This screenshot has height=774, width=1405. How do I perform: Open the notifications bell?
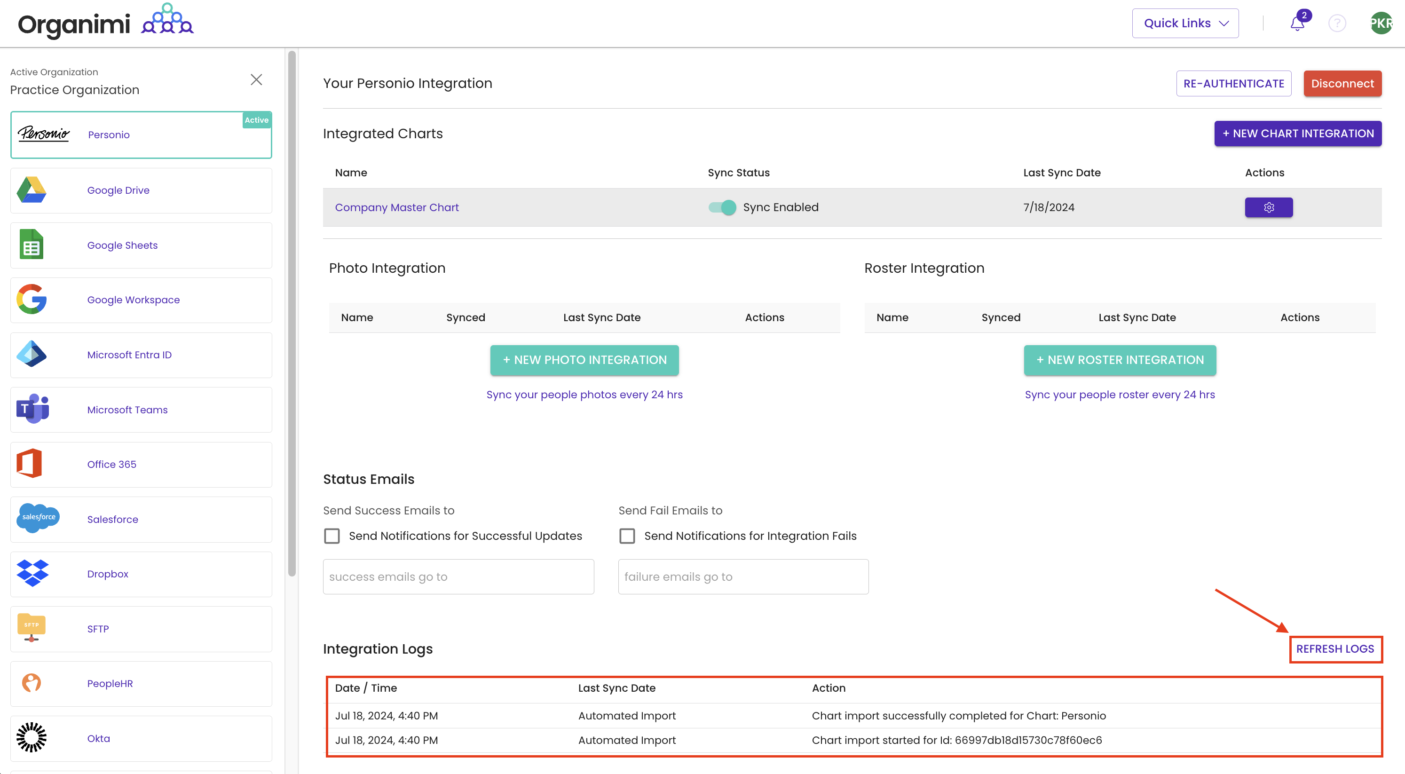[x=1297, y=23]
